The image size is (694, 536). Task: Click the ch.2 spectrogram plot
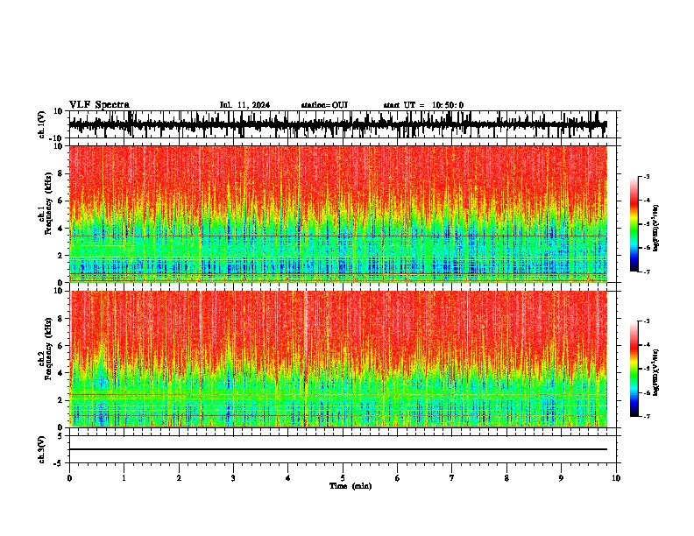coord(337,359)
